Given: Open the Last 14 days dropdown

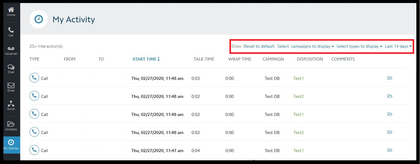Looking at the screenshot, I should click(398, 47).
